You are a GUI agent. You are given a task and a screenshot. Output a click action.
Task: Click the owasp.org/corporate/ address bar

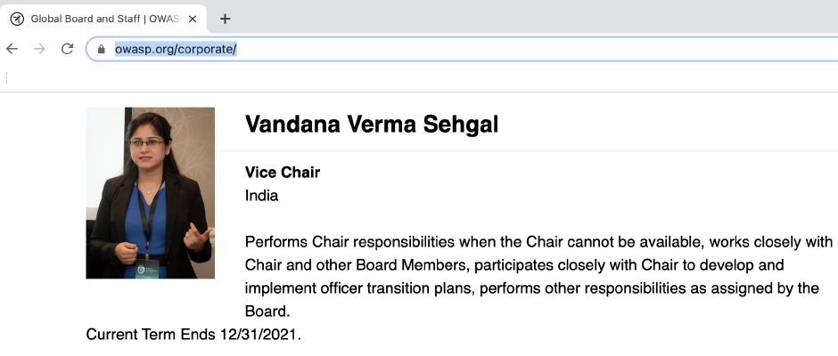pos(357,49)
